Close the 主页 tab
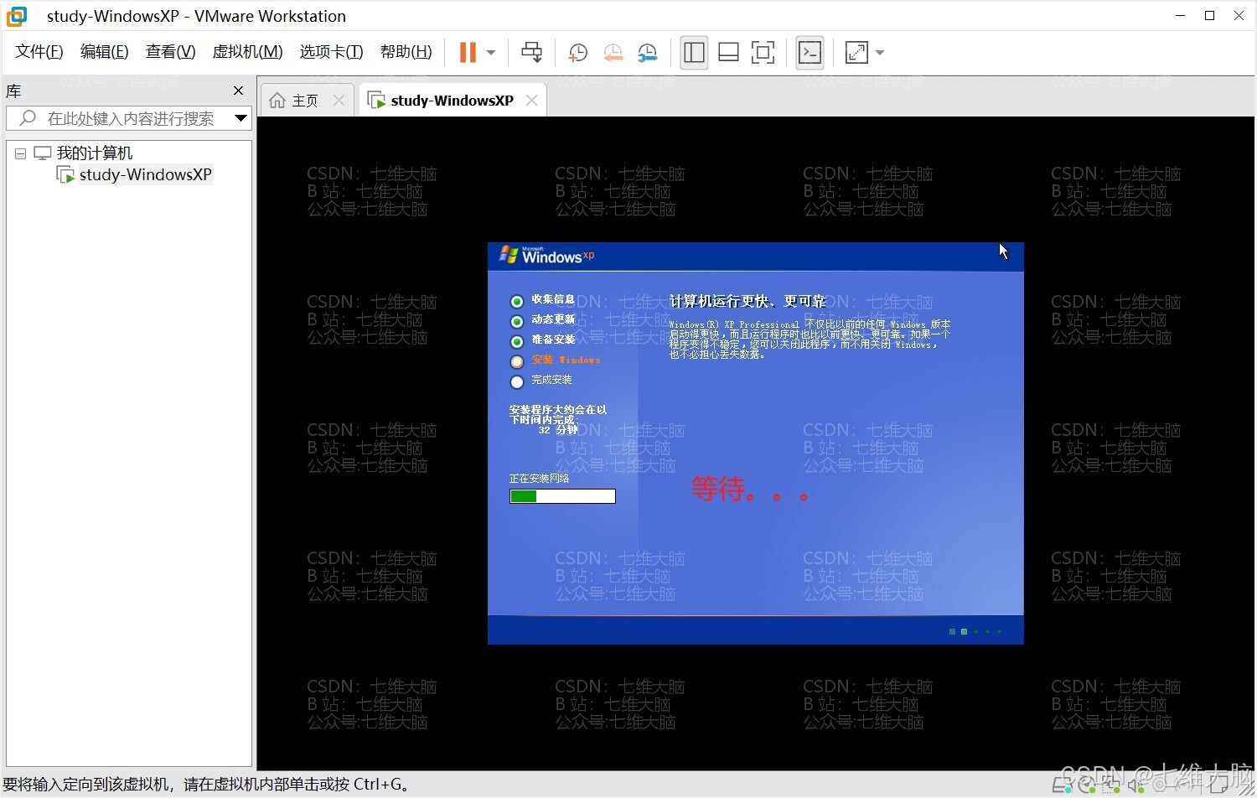Screen dimensions: 1257x798 [339, 101]
